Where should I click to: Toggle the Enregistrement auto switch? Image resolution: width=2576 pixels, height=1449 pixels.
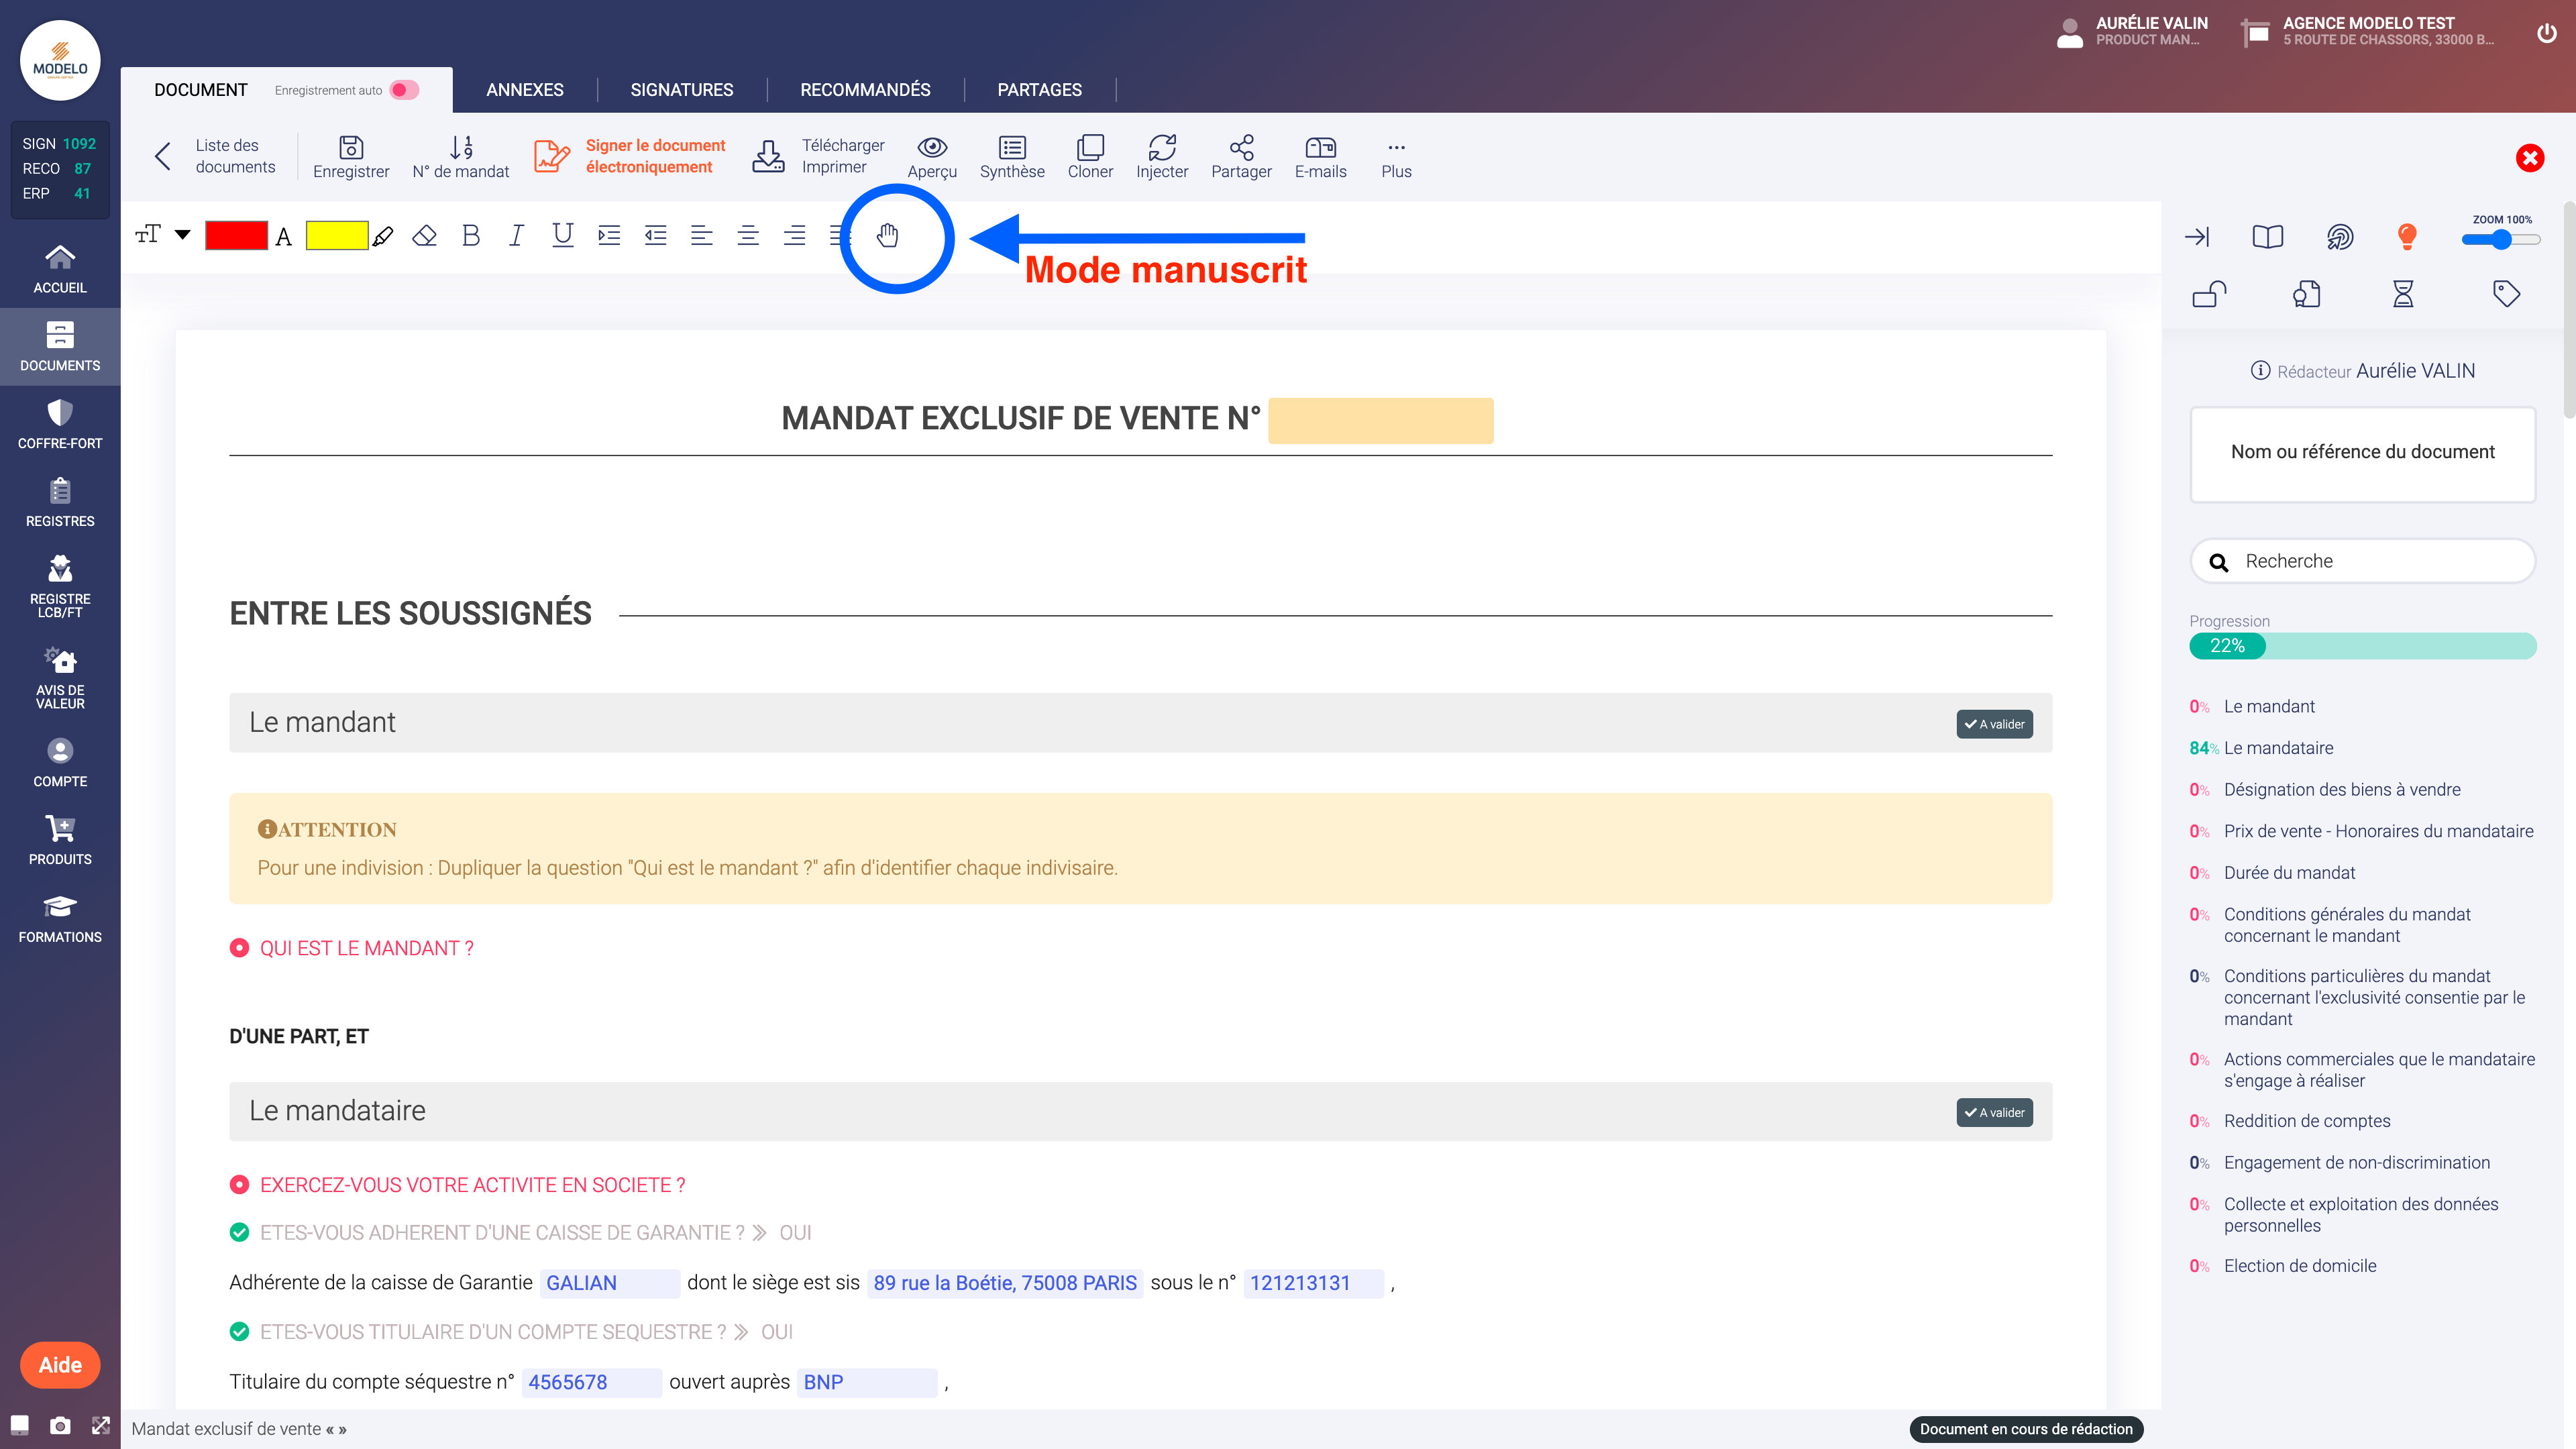pos(404,90)
